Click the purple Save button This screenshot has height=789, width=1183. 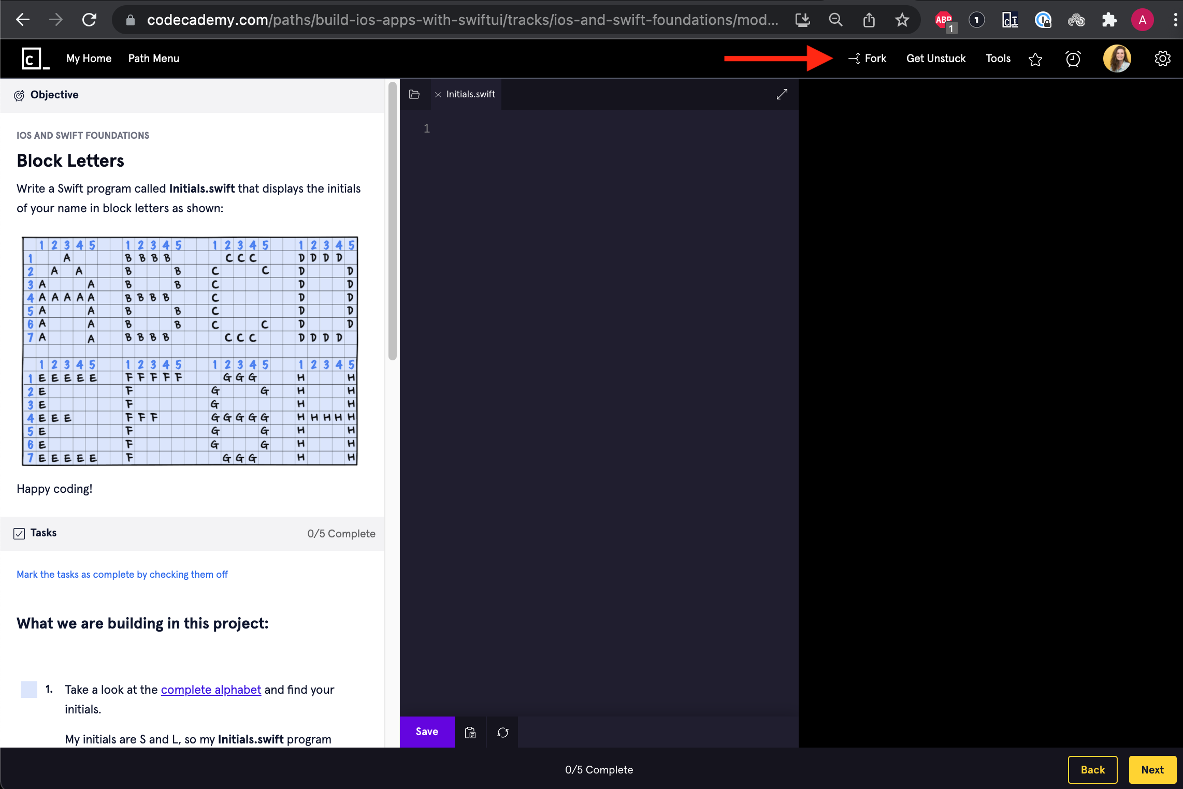coord(427,732)
